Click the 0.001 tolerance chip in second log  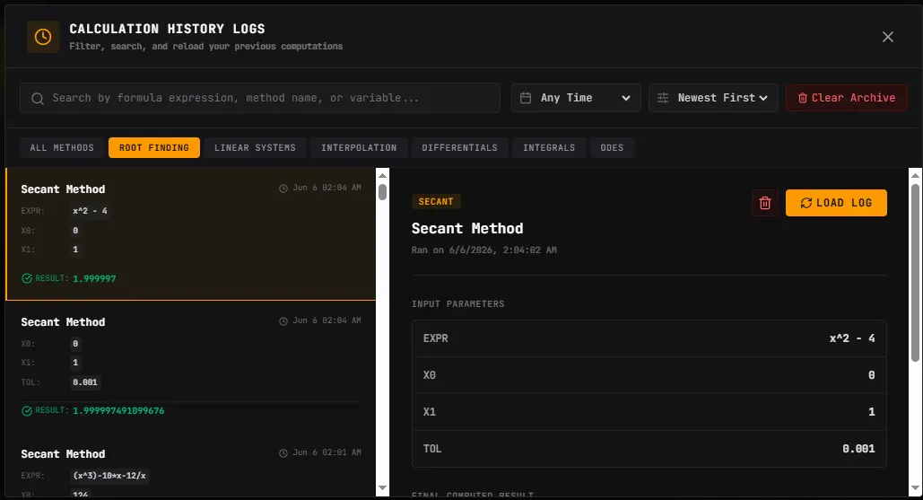pyautogui.click(x=84, y=382)
